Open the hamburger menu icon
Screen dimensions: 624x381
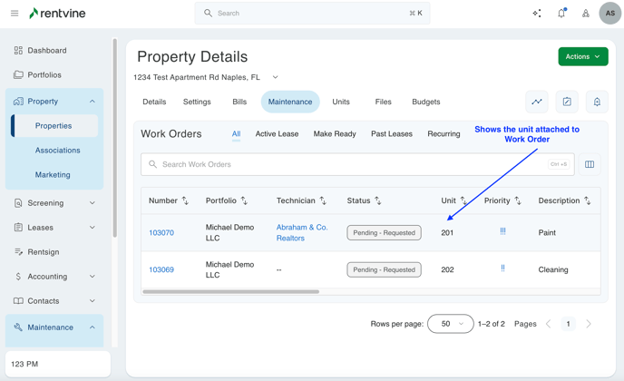[15, 14]
